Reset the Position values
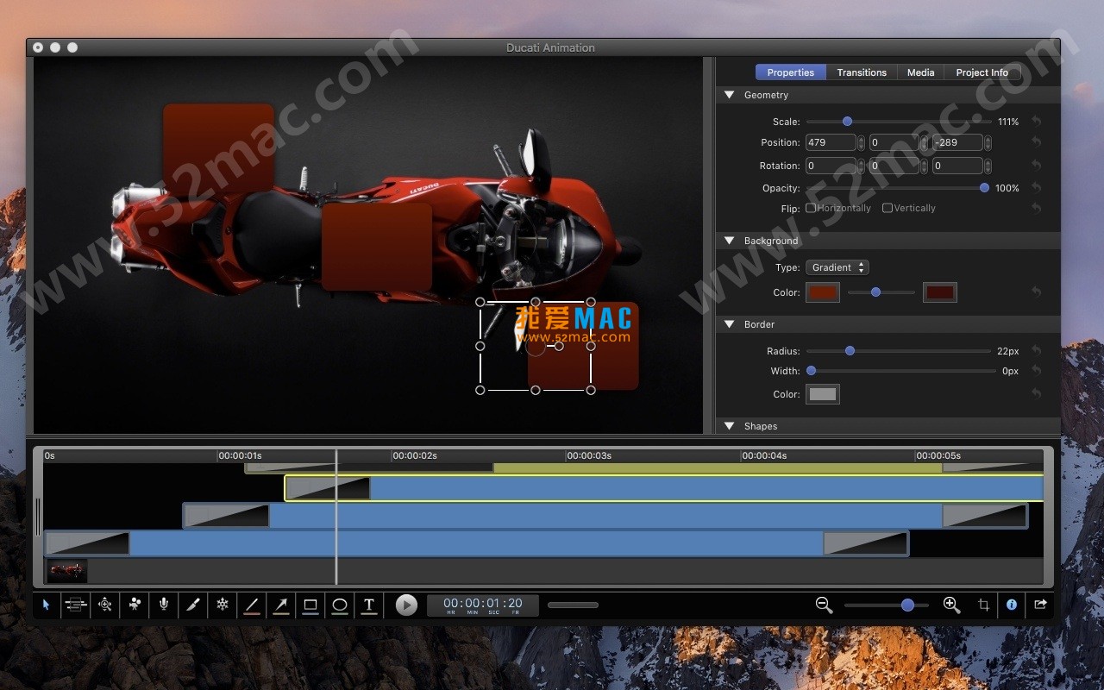The height and width of the screenshot is (690, 1104). point(1036,142)
